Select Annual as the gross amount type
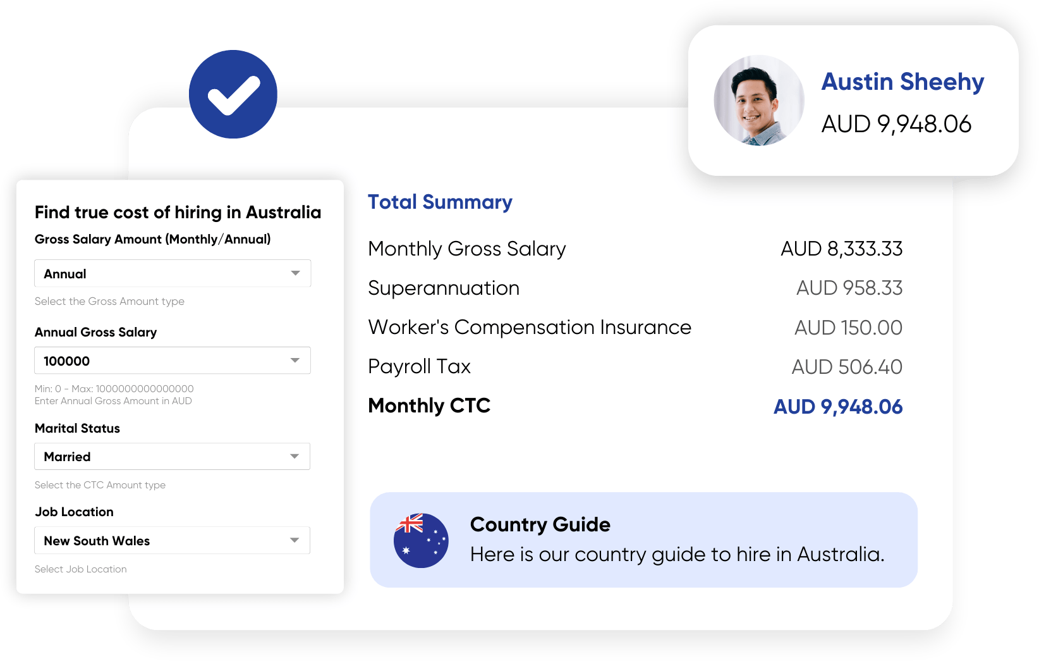 (x=171, y=273)
